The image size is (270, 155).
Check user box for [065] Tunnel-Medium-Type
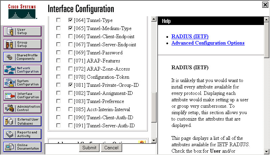click(58, 28)
